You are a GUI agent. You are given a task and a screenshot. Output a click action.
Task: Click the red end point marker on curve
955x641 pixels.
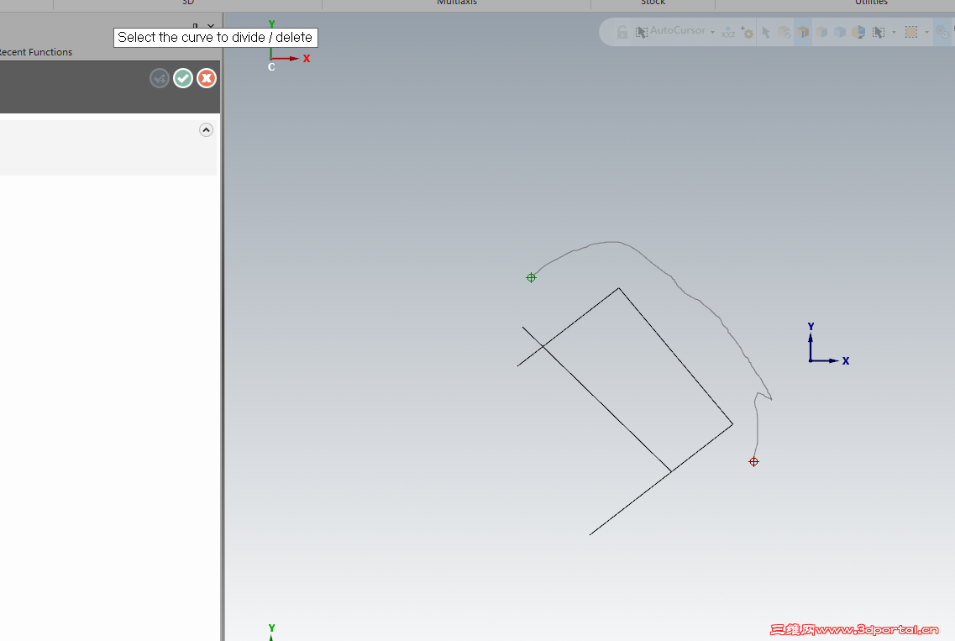(753, 462)
